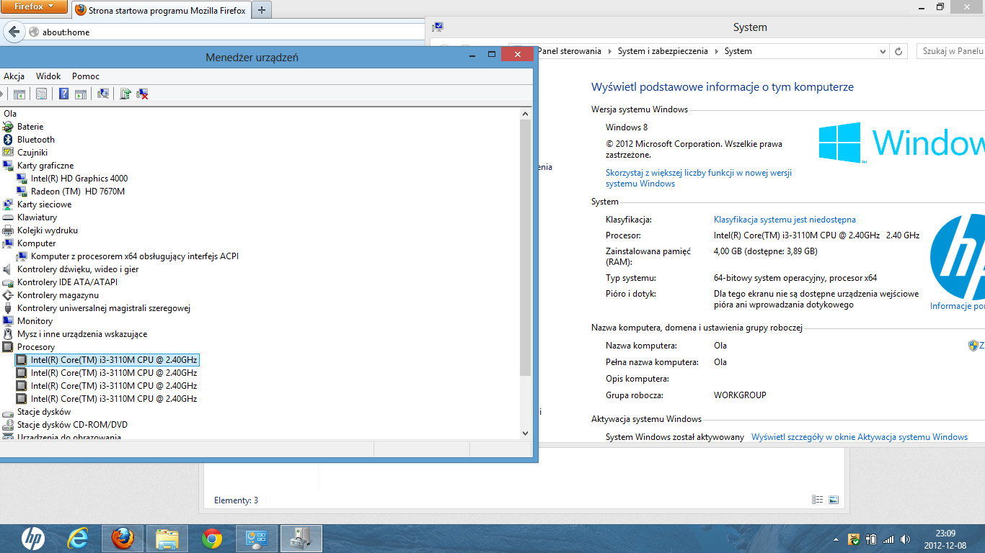Expand breadcrumb arrow after Panel sterowania
Viewport: 985px width, 553px height.
[x=609, y=51]
